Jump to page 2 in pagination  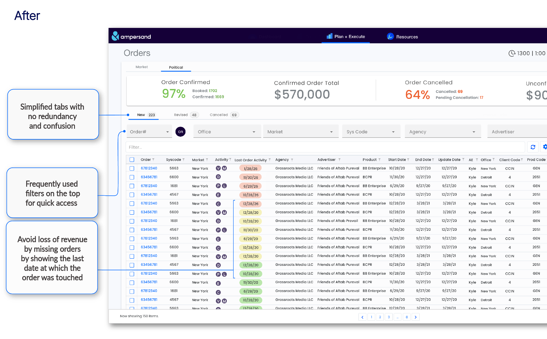(x=380, y=317)
